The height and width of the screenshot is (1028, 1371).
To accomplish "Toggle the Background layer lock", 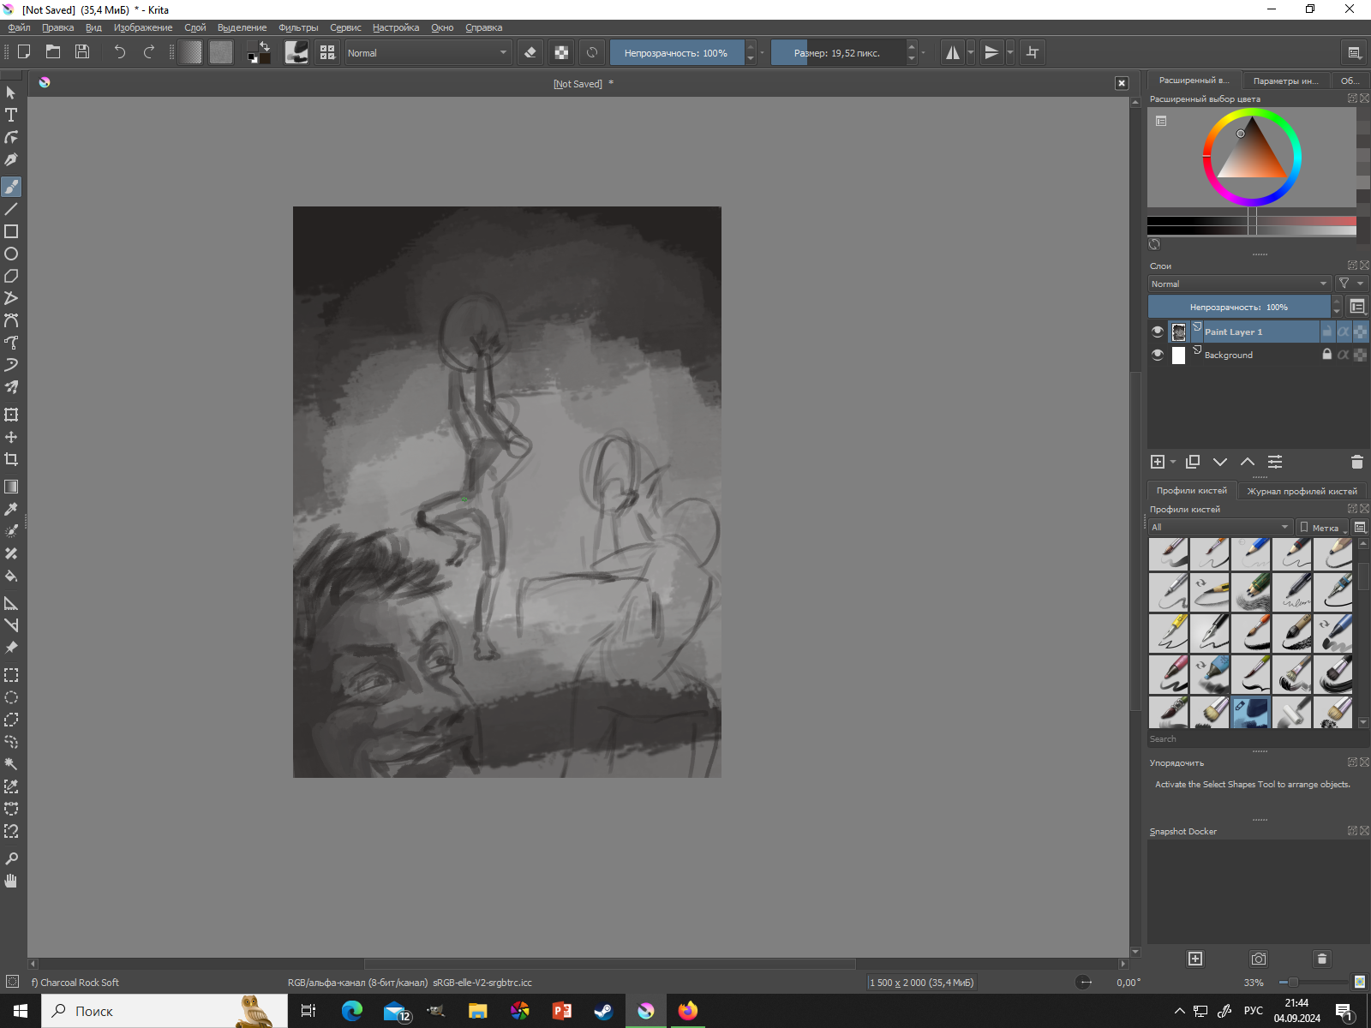I will [1326, 355].
